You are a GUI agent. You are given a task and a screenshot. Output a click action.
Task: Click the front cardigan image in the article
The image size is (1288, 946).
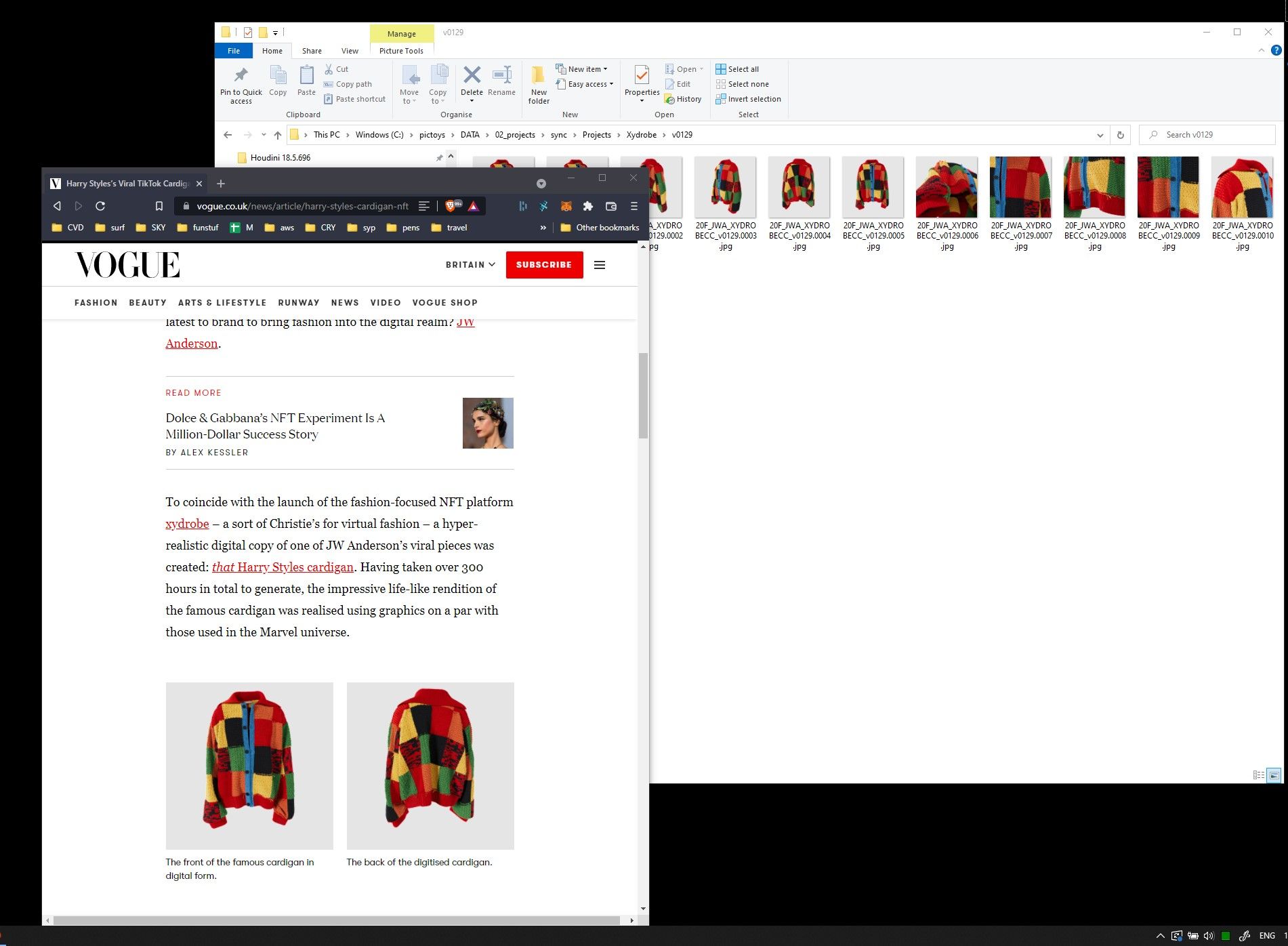click(249, 766)
